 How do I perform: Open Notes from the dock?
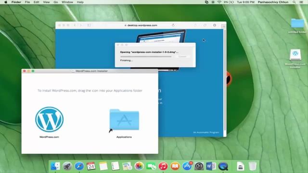pyautogui.click(x=103, y=166)
